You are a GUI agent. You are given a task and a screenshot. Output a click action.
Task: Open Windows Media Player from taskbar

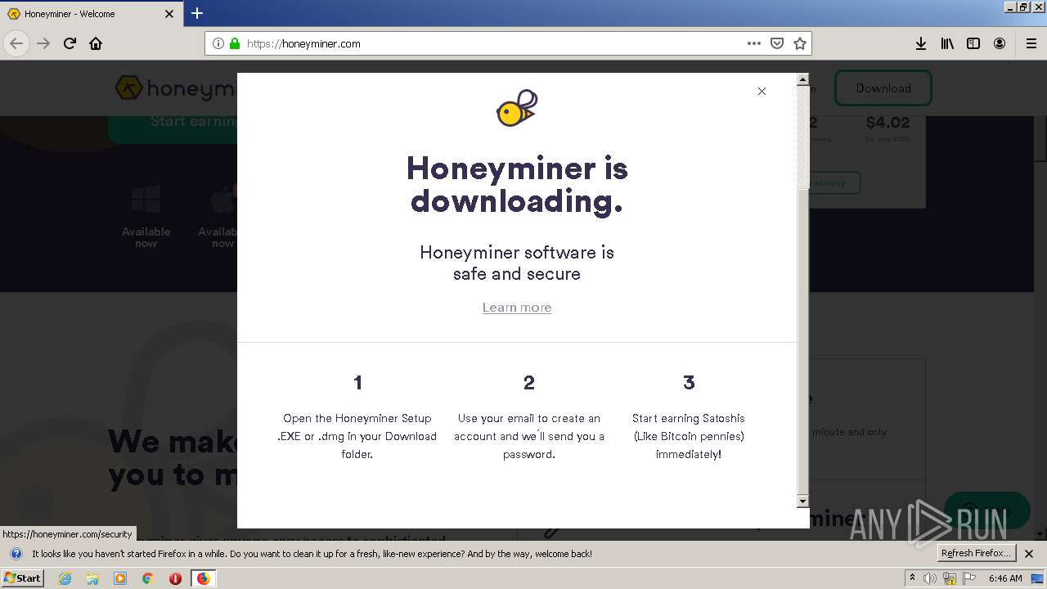(120, 578)
